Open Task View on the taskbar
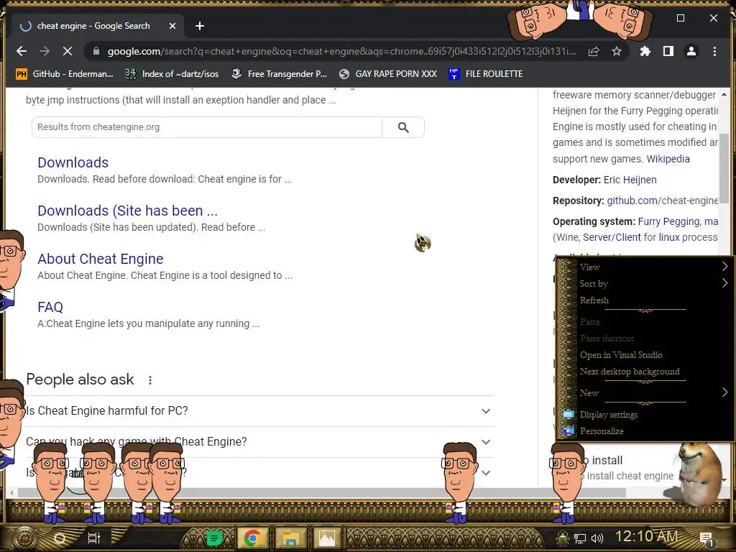This screenshot has width=736, height=552. (x=94, y=538)
